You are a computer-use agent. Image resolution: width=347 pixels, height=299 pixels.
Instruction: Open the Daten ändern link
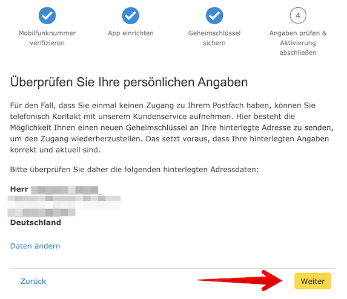coord(35,246)
